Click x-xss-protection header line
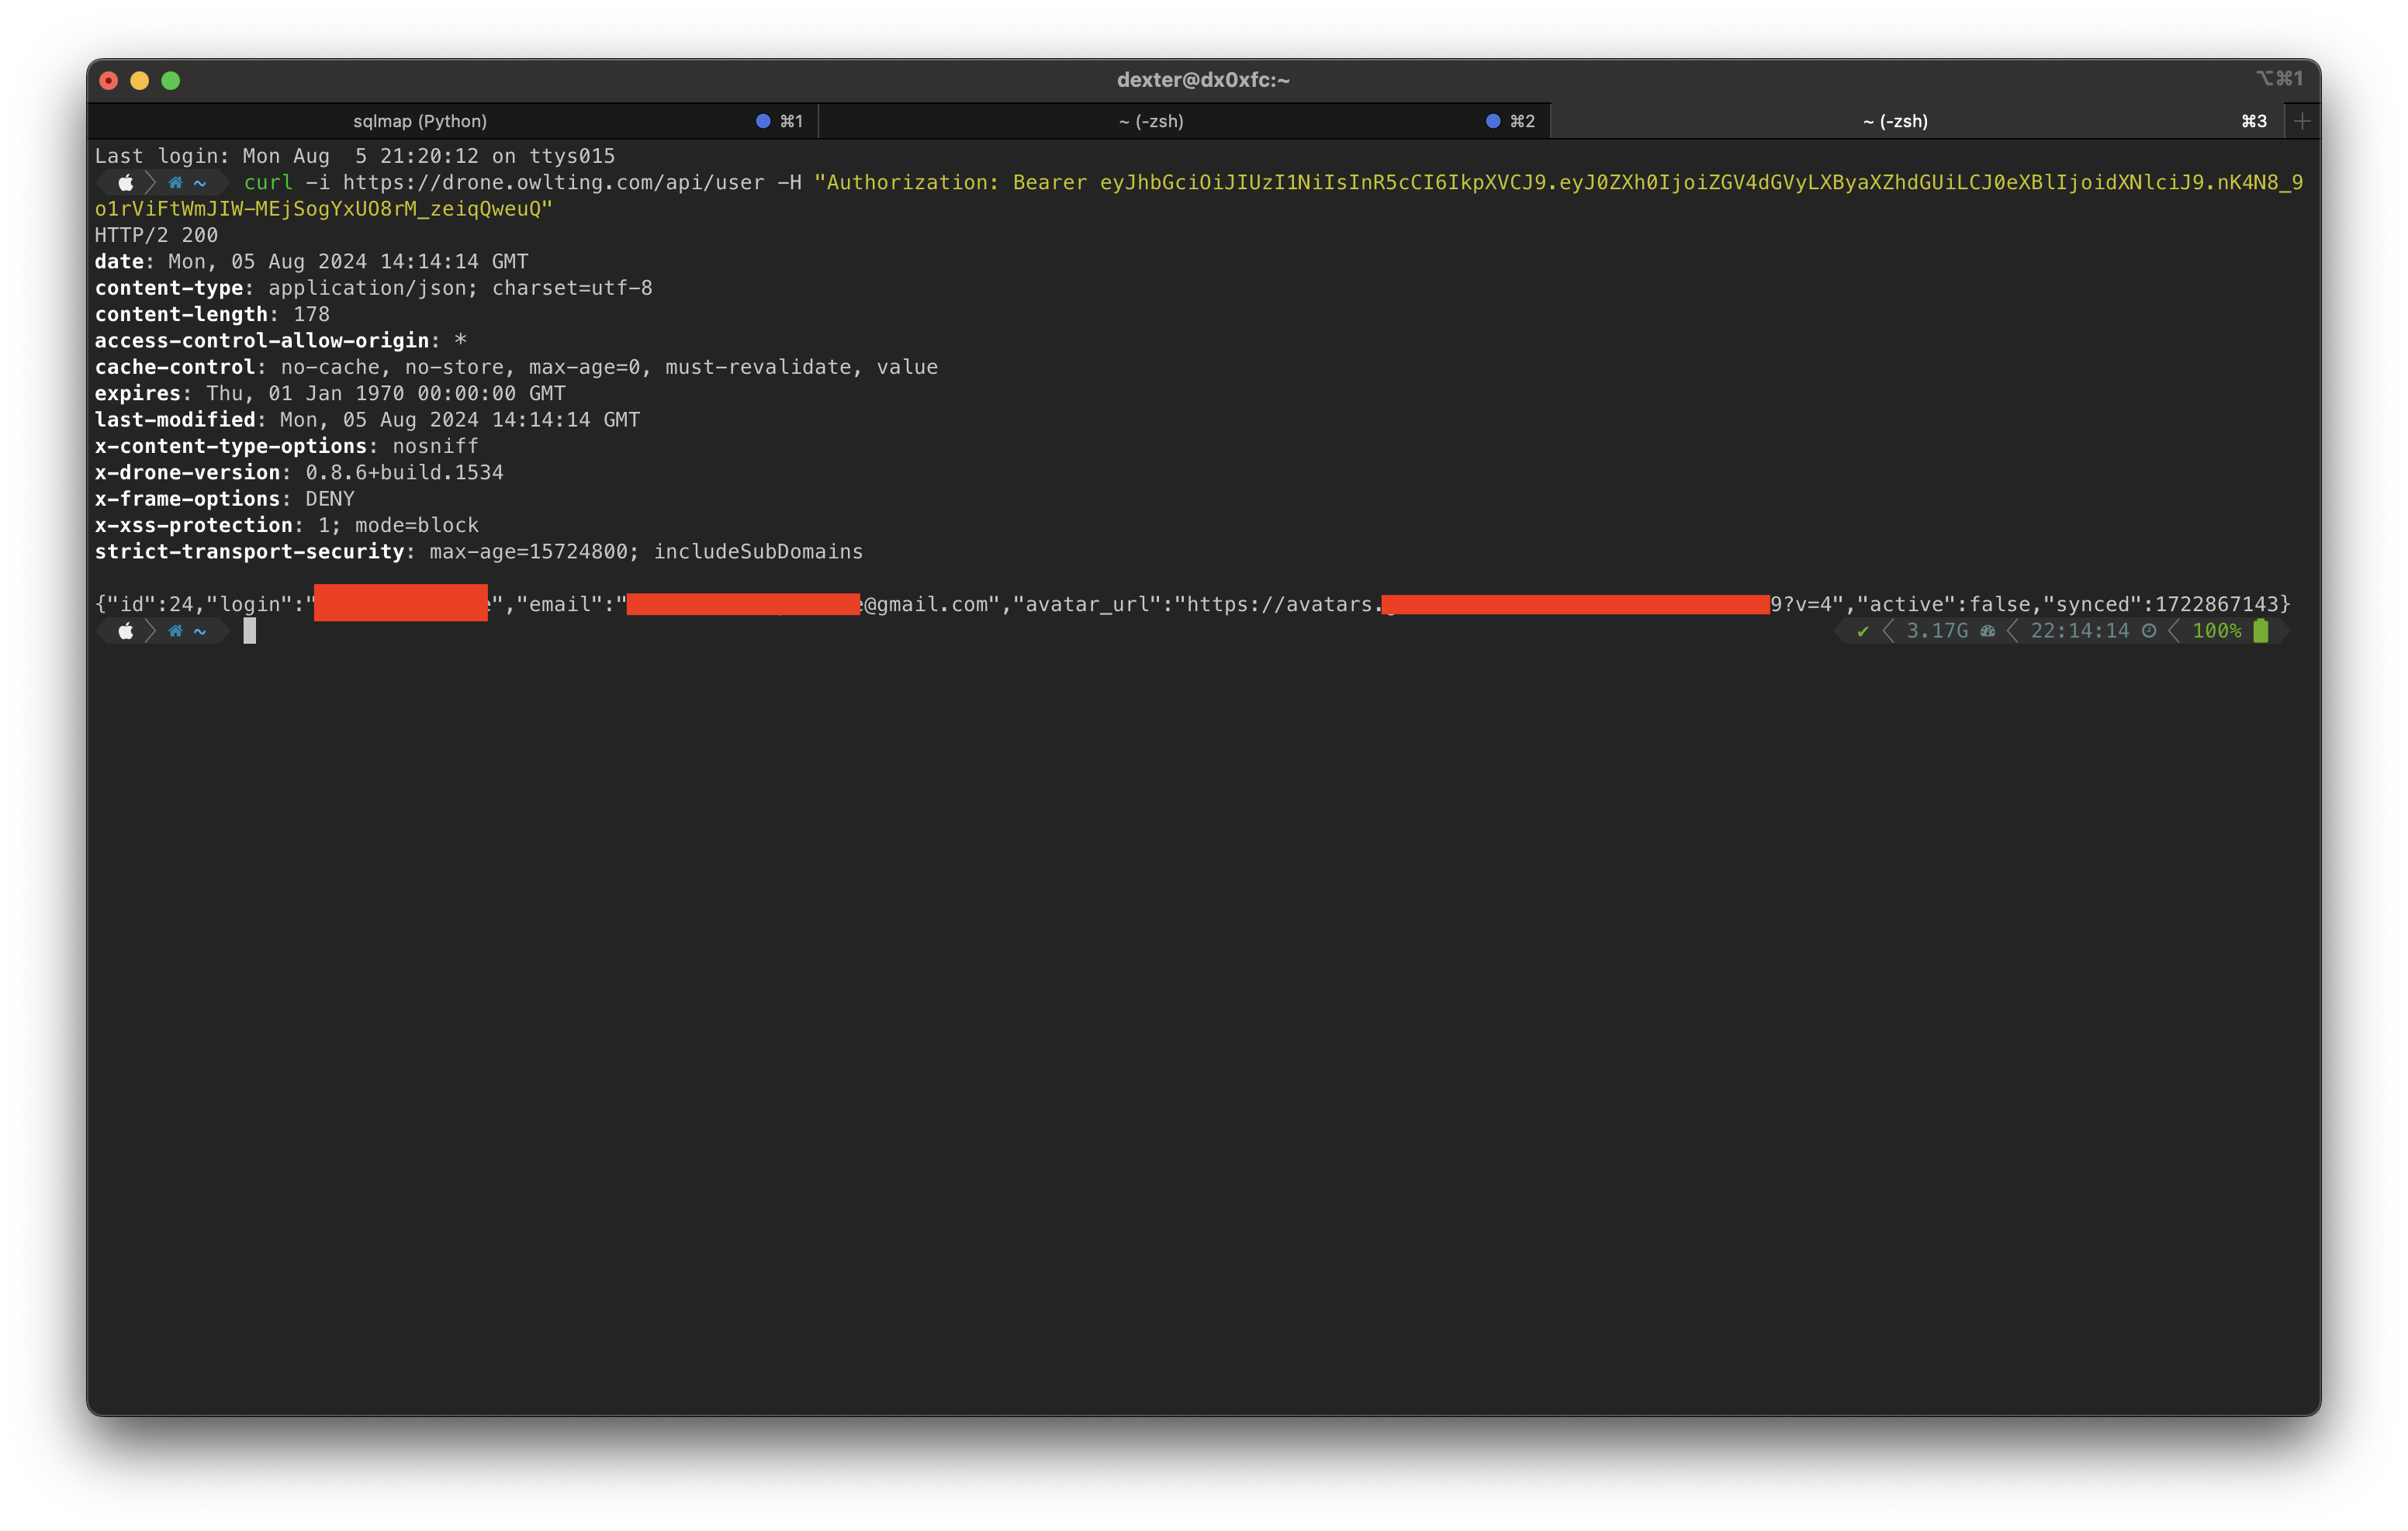 287,526
